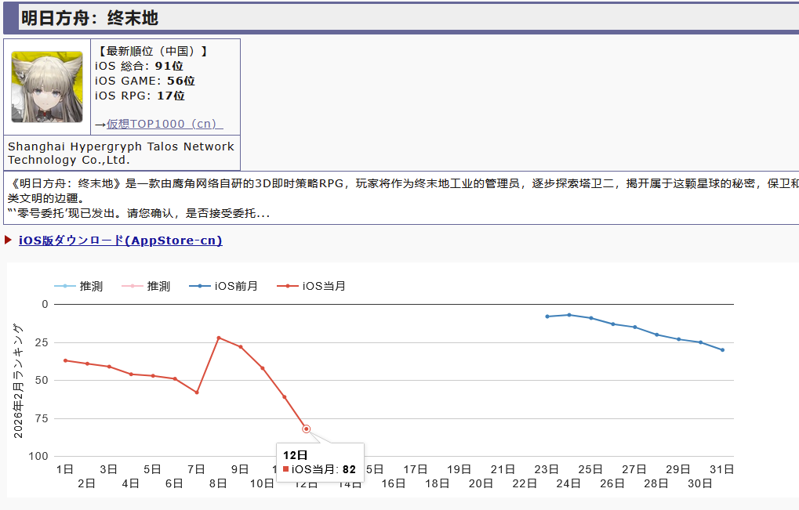Click the iOS RPG: 17位 ranking text
Viewport: 799px width, 510px height.
(x=140, y=96)
